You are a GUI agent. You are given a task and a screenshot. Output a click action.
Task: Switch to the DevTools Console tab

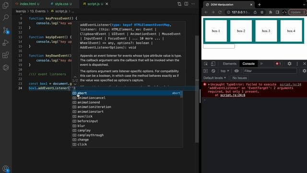pos(248,63)
